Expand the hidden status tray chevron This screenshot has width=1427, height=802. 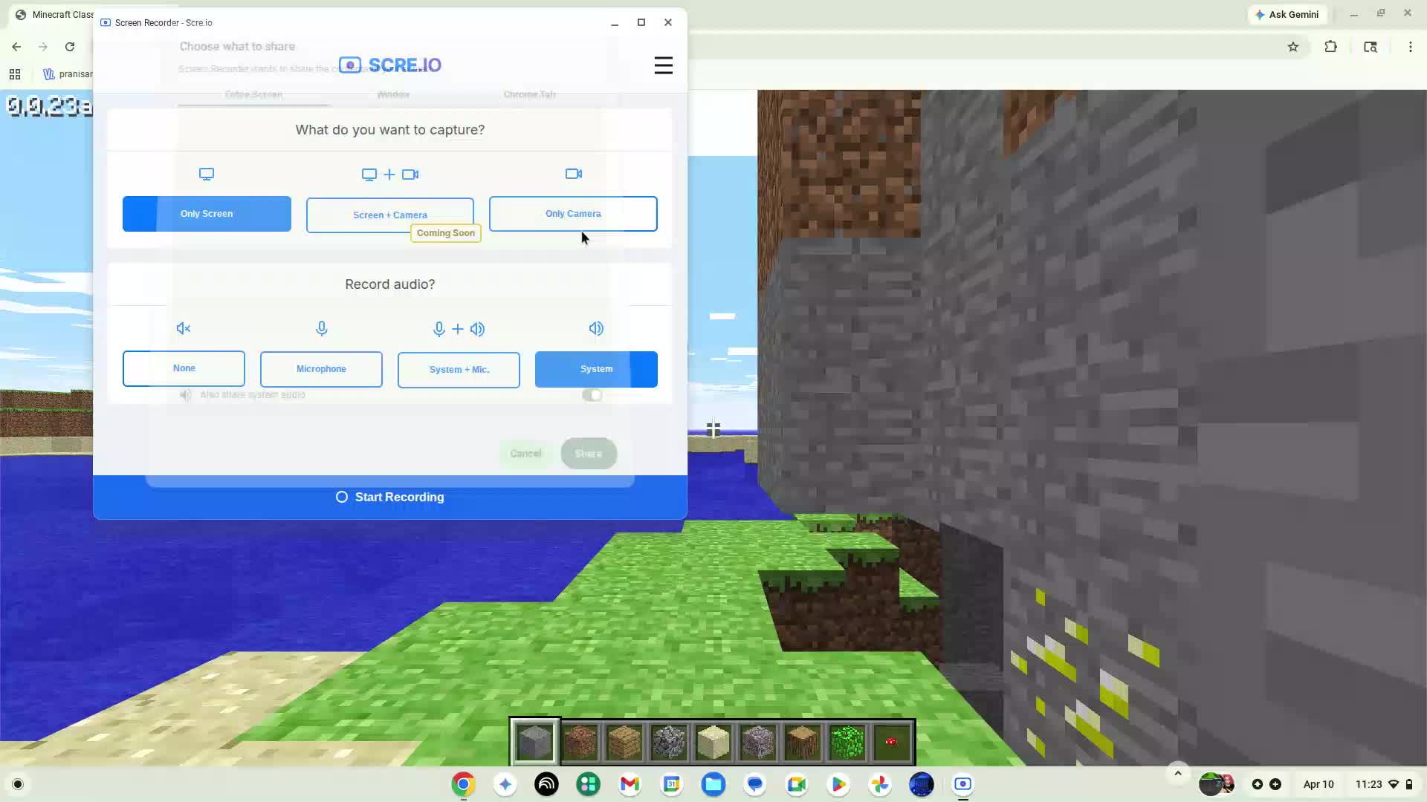click(1177, 773)
